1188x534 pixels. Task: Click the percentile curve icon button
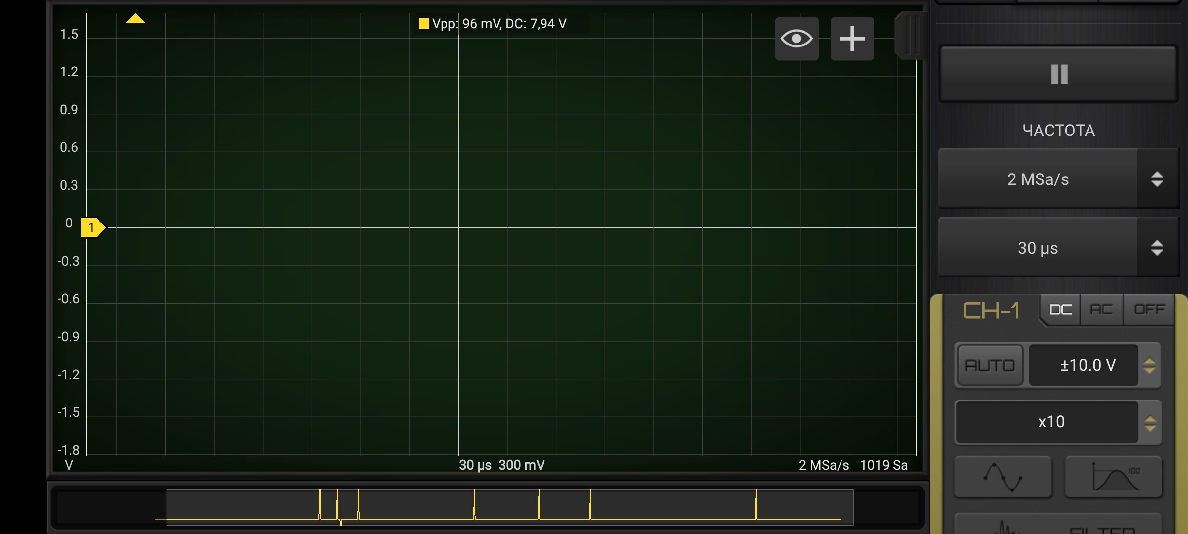point(1113,477)
